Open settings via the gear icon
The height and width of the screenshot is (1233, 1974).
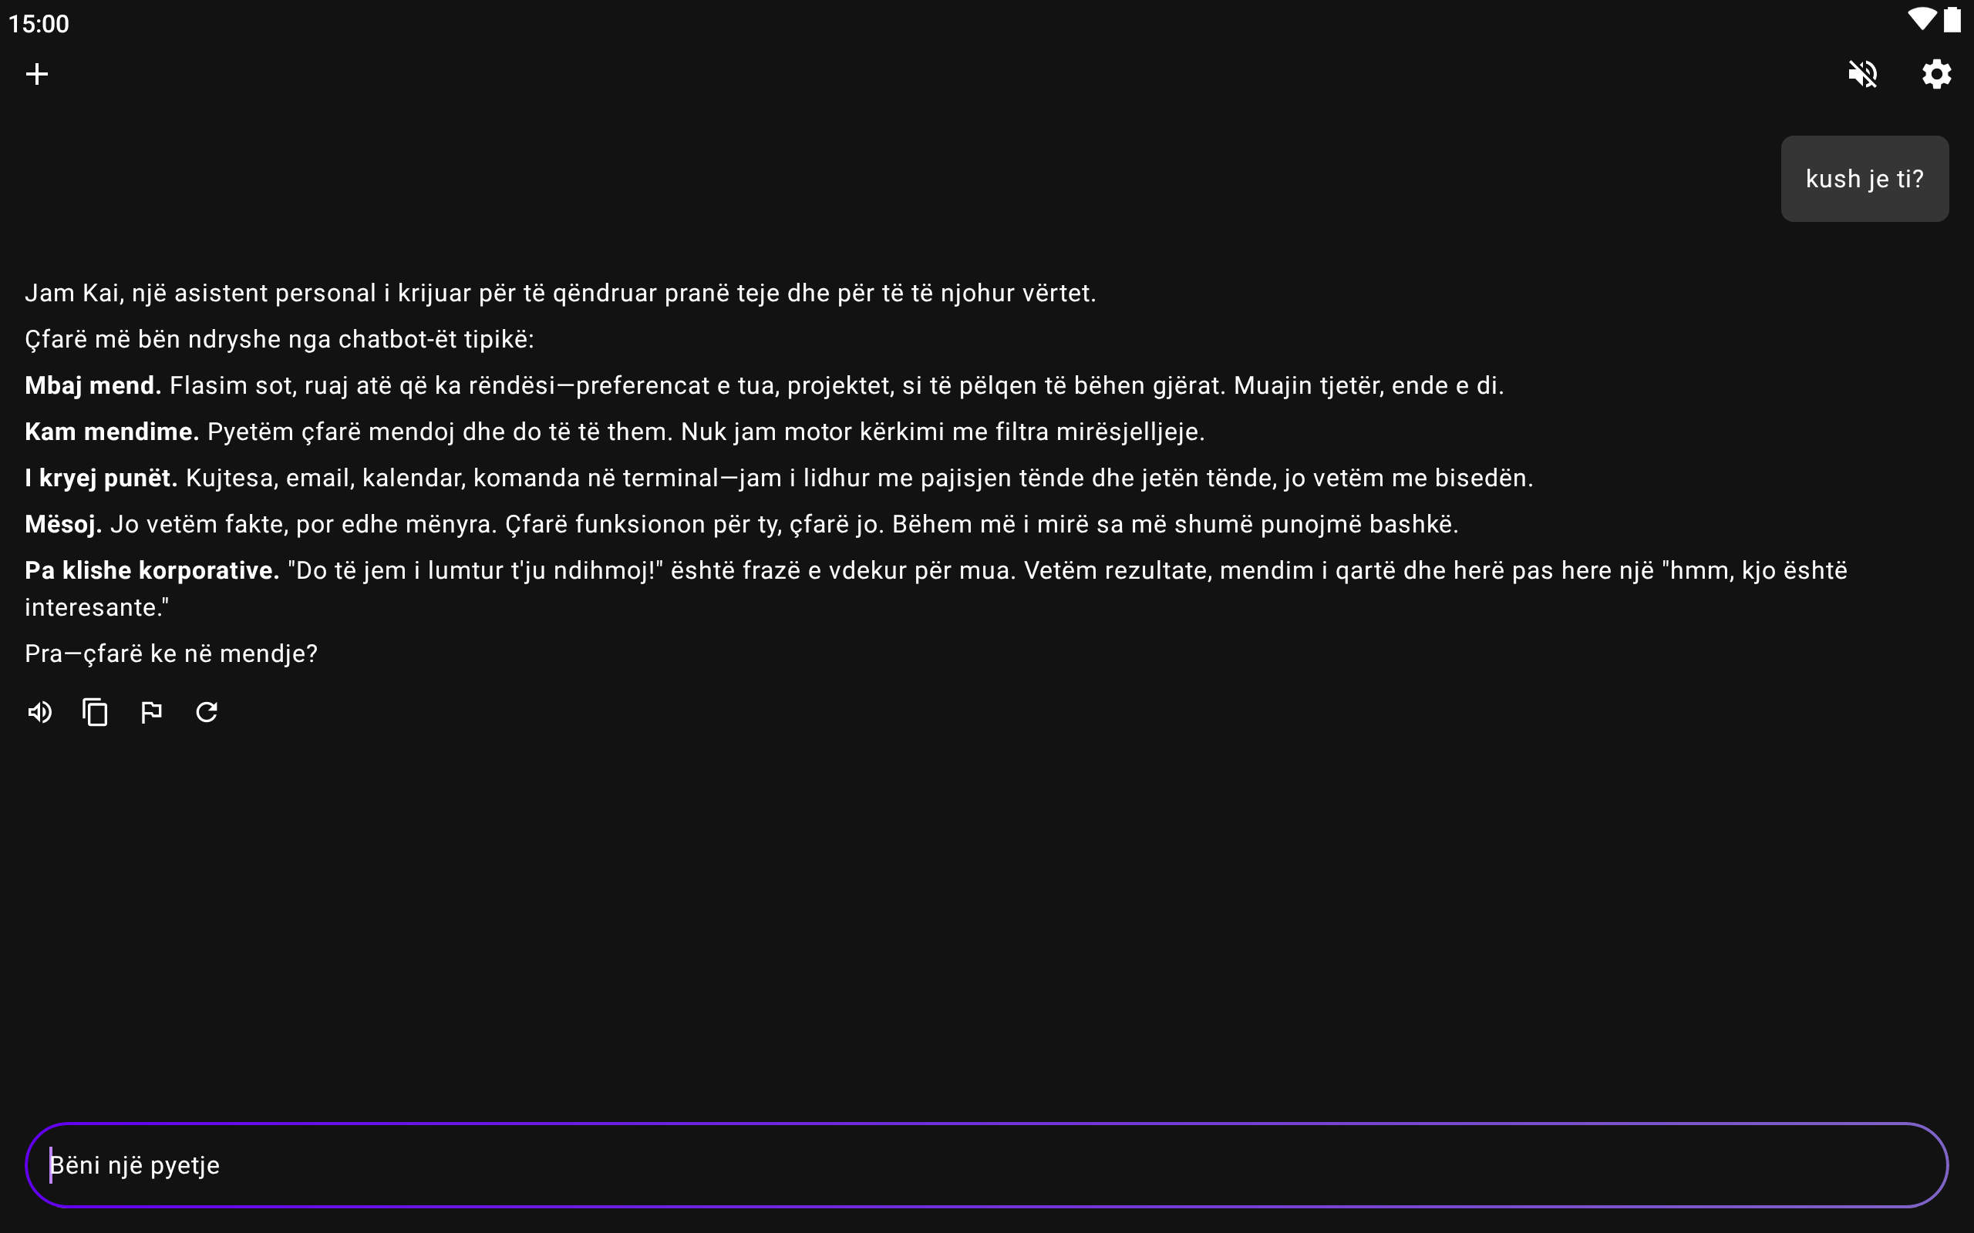point(1935,74)
